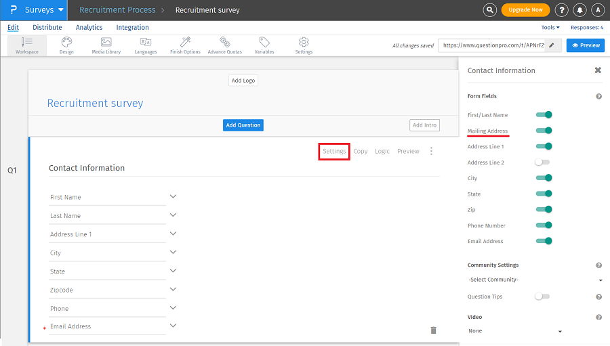Viewport: 610px width, 346px height.
Task: Open notifications bell icon
Action: click(x=580, y=10)
